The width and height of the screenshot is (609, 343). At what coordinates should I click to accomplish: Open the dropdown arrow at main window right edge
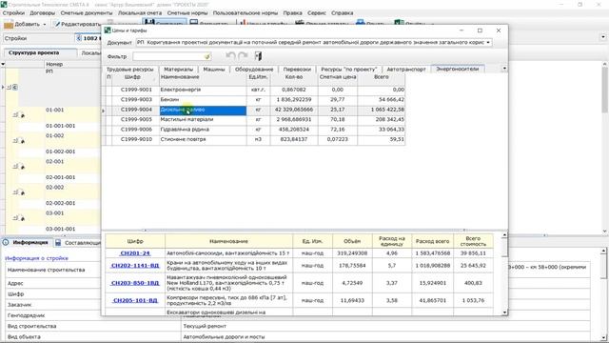(603, 37)
